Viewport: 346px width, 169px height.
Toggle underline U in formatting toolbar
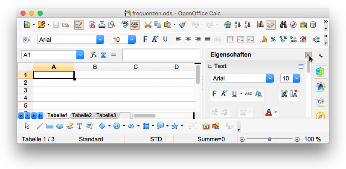click(x=165, y=40)
